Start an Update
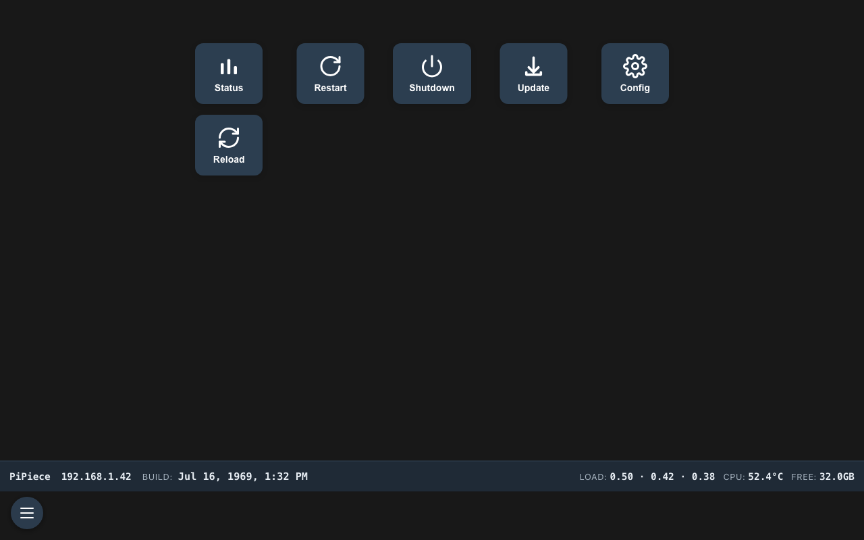Viewport: 864px width, 540px height. (x=533, y=74)
